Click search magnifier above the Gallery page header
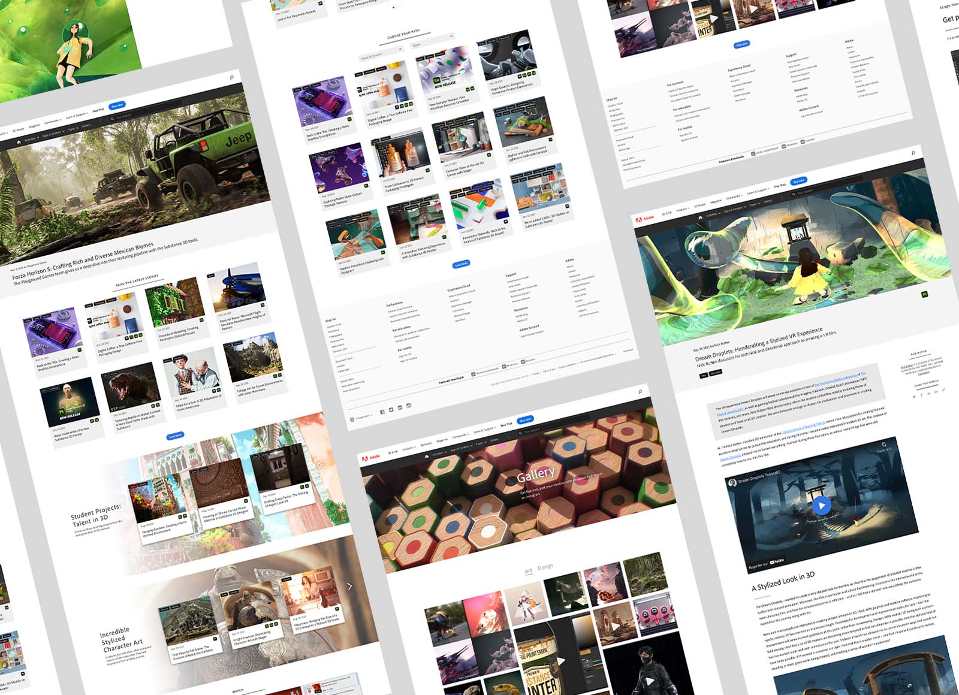 tap(640, 392)
